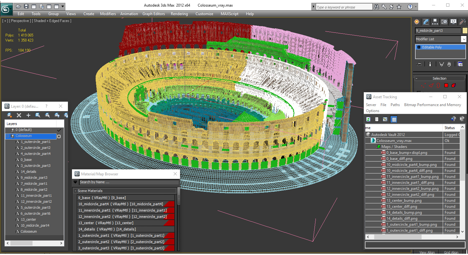Image resolution: width=468 pixels, height=255 pixels.
Task: Open the MAXScript menu
Action: pyautogui.click(x=230, y=14)
